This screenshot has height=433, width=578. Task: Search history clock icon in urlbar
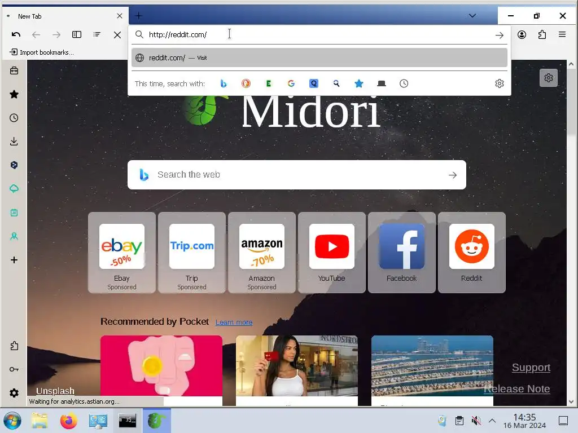404,83
